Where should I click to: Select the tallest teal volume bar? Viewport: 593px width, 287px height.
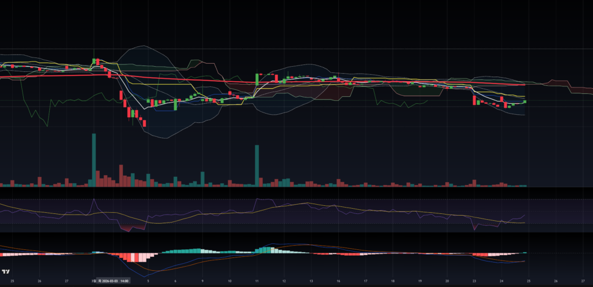(94, 160)
